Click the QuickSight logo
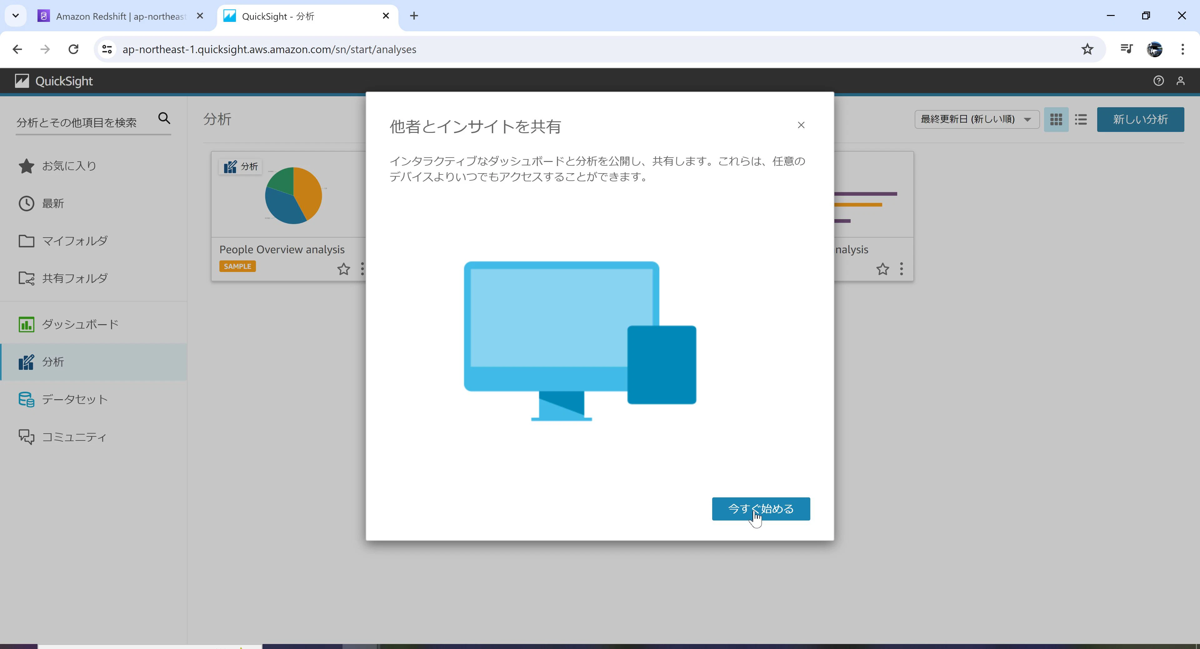This screenshot has width=1200, height=649. point(53,81)
